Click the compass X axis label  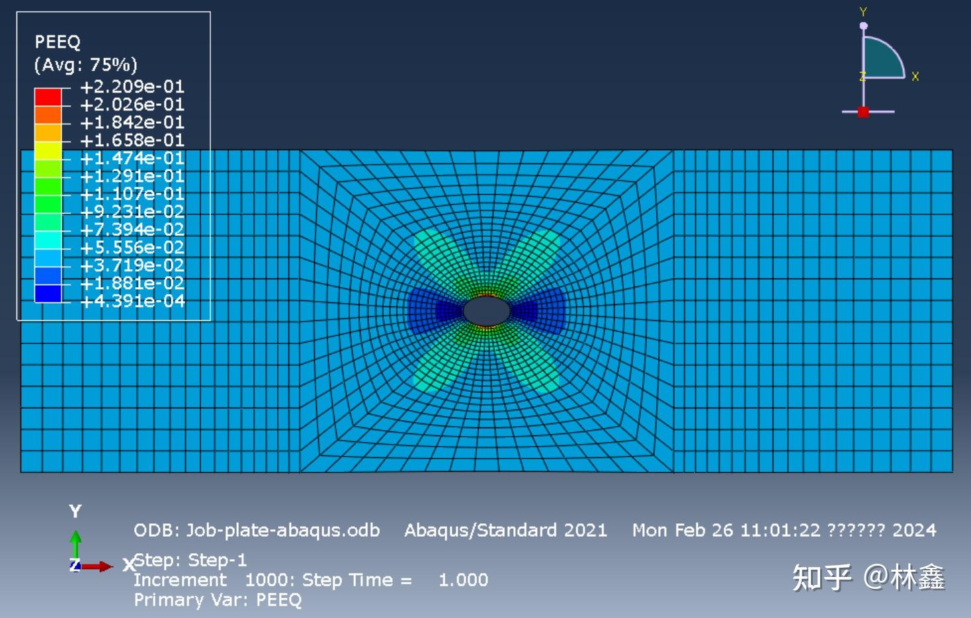click(x=915, y=77)
